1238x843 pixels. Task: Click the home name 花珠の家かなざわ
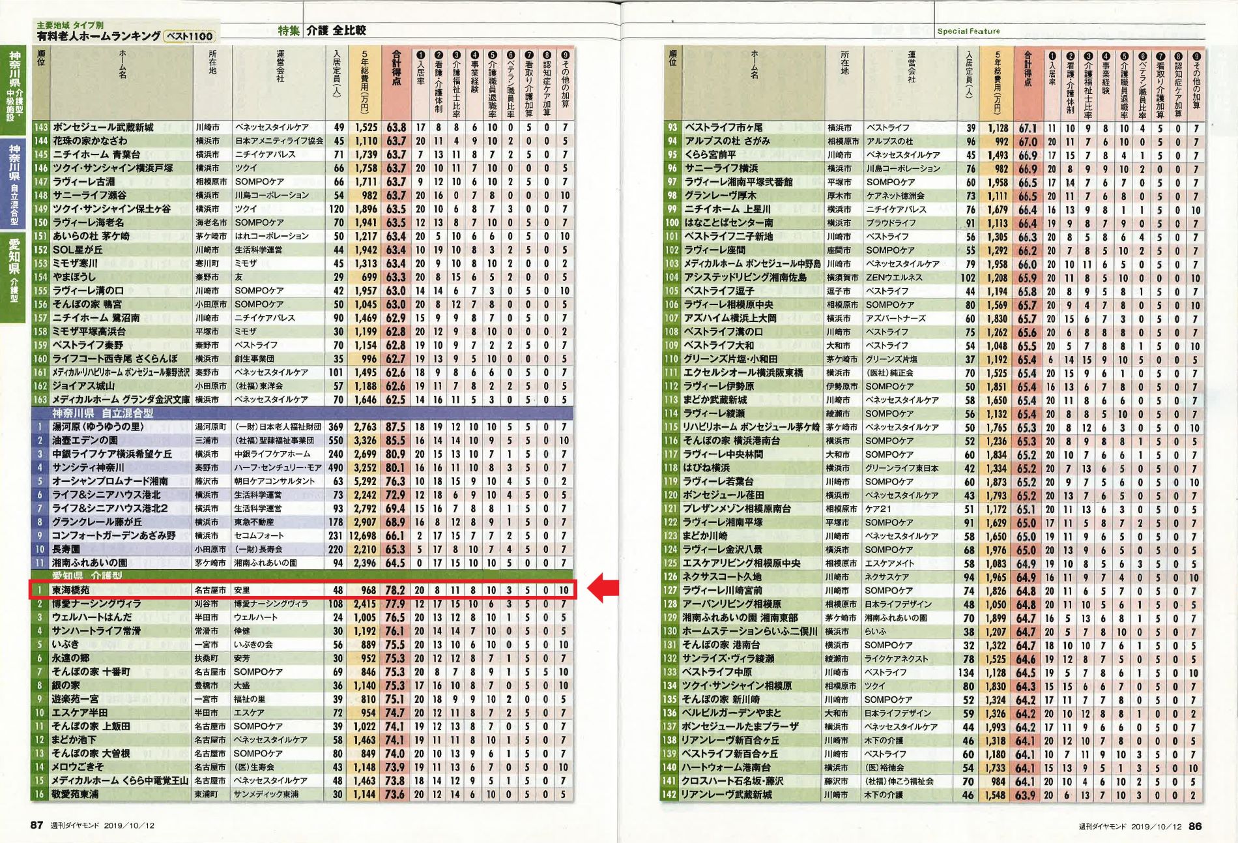click(x=90, y=141)
